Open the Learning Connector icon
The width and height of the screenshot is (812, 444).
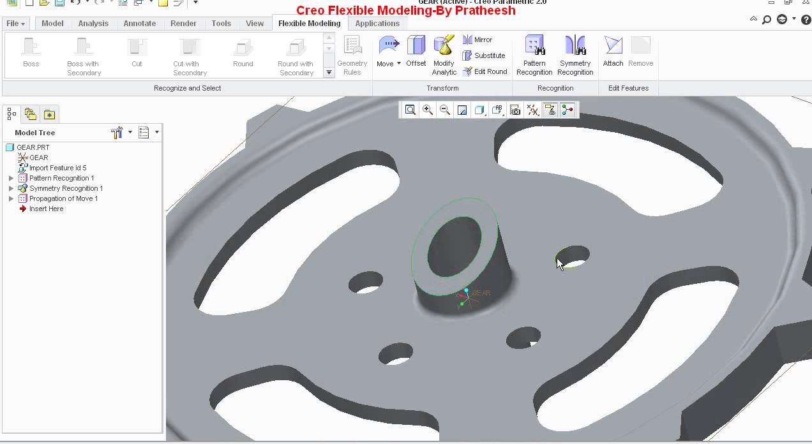click(782, 20)
